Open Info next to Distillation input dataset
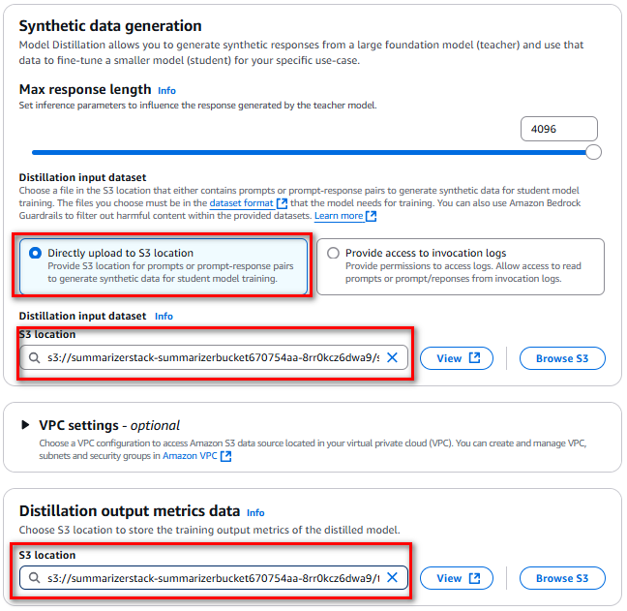Screen dimensions: 627x611 tap(164, 316)
